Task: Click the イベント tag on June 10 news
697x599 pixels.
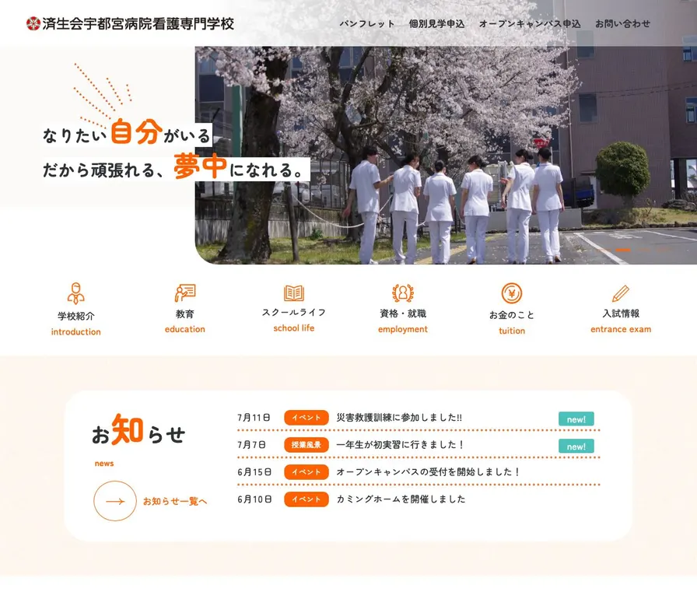Action: (x=306, y=499)
